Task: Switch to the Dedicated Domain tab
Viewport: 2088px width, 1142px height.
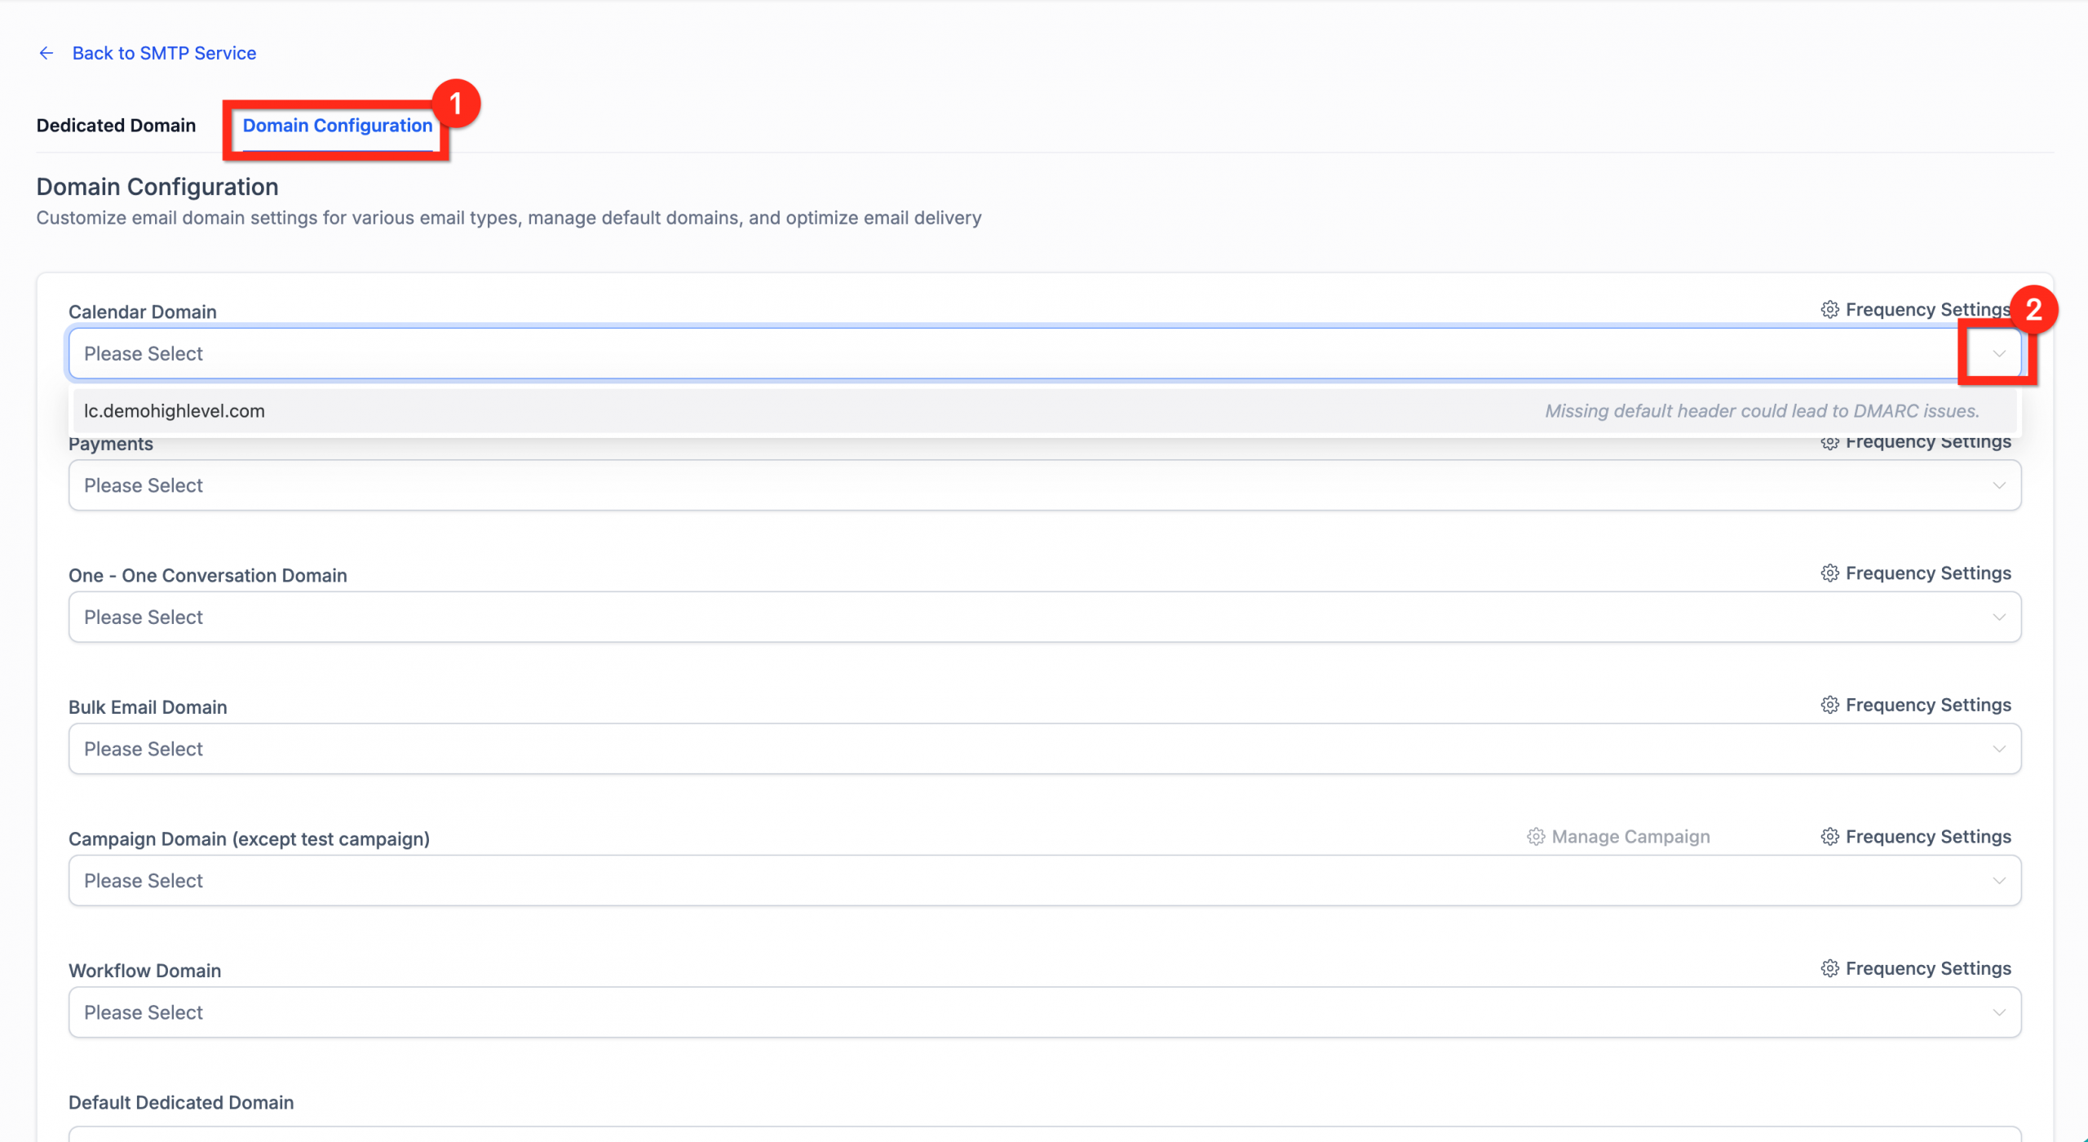Action: (x=115, y=125)
